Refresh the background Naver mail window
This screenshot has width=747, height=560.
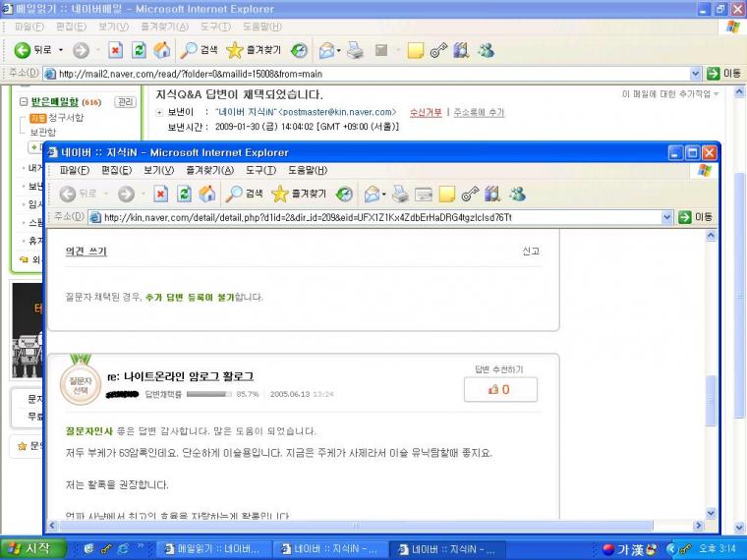click(139, 50)
